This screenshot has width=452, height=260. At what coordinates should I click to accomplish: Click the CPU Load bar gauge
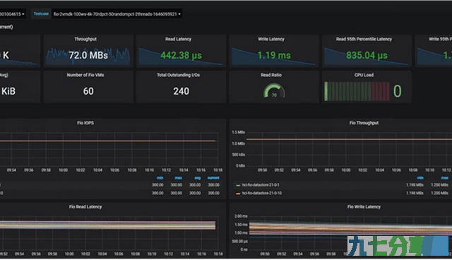pos(357,91)
